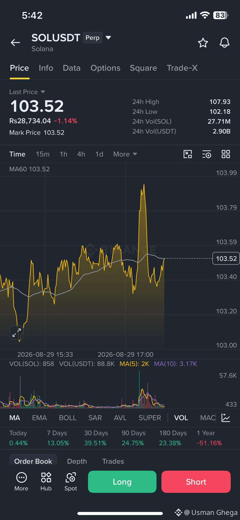Tap the 24h Vol(USDT) value 2.90B
The height and width of the screenshot is (520, 240).
[222, 131]
